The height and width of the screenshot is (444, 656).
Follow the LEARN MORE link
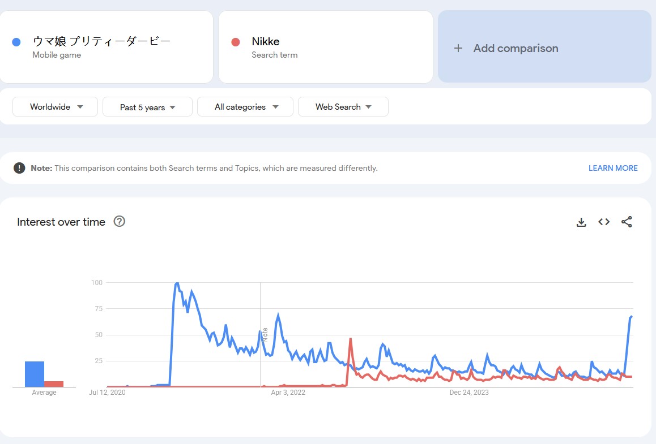pyautogui.click(x=613, y=168)
